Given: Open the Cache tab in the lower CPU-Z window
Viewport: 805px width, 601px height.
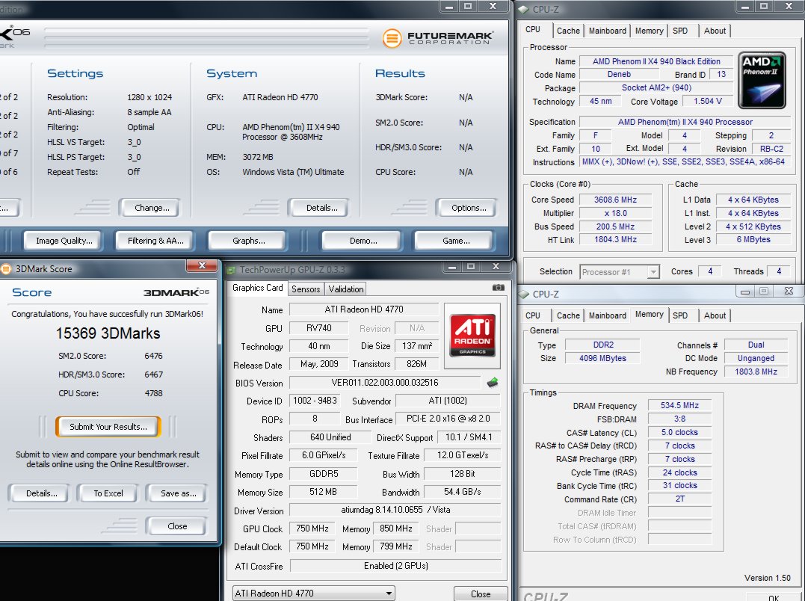Looking at the screenshot, I should pyautogui.click(x=568, y=315).
